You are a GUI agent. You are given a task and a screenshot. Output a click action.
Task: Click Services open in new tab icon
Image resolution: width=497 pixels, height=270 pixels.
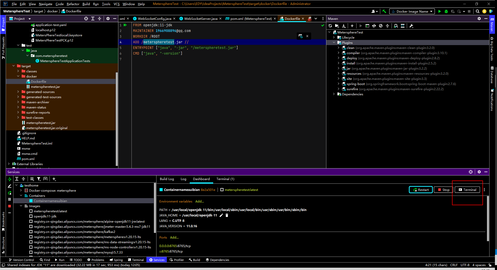(x=45, y=179)
